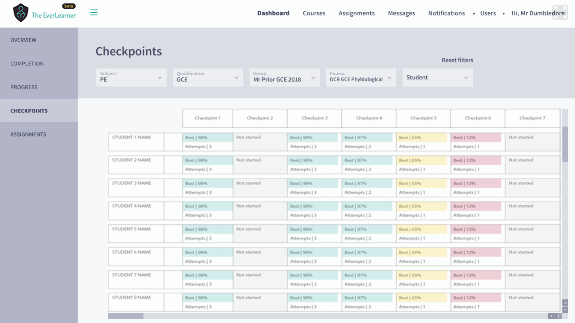The image size is (575, 323).
Task: Click STUDENT 3 NAME row label
Action: point(131,183)
